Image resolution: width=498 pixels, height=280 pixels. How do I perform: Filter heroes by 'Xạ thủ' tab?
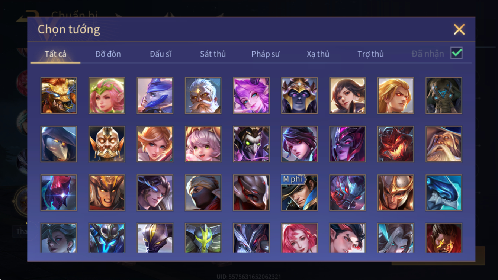point(318,54)
